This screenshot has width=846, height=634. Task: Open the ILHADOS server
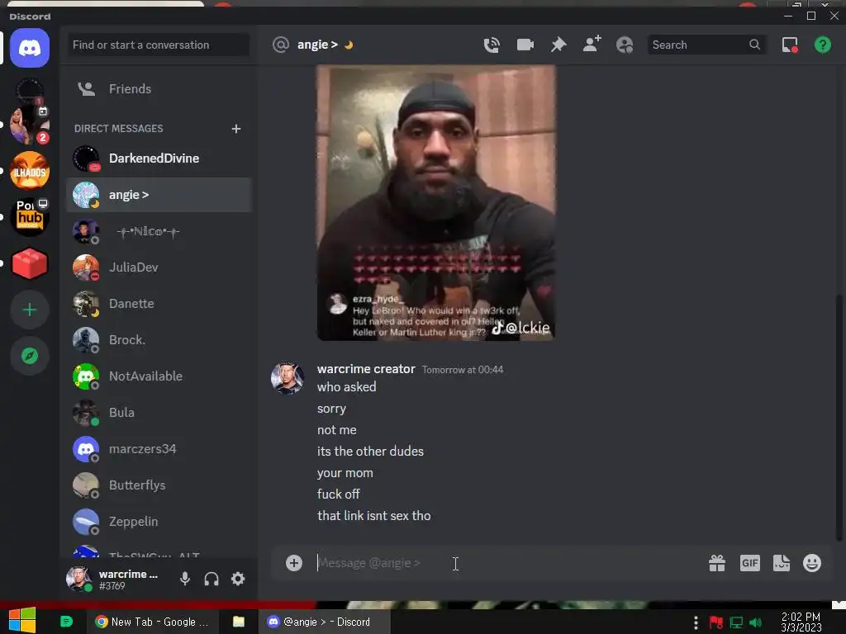[30, 170]
